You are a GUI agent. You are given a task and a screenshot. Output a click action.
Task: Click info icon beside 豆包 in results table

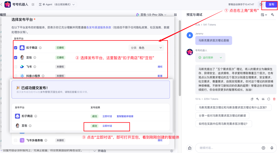(x=30, y=126)
